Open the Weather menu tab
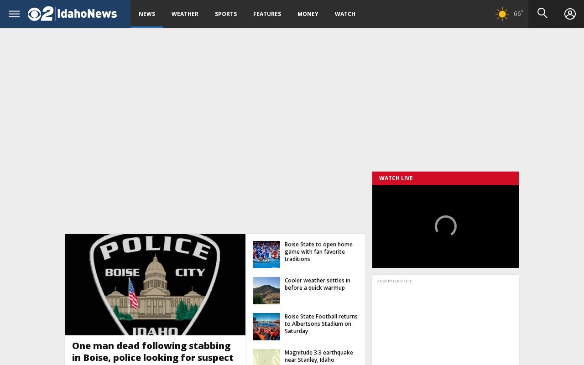The width and height of the screenshot is (584, 365). [185, 14]
